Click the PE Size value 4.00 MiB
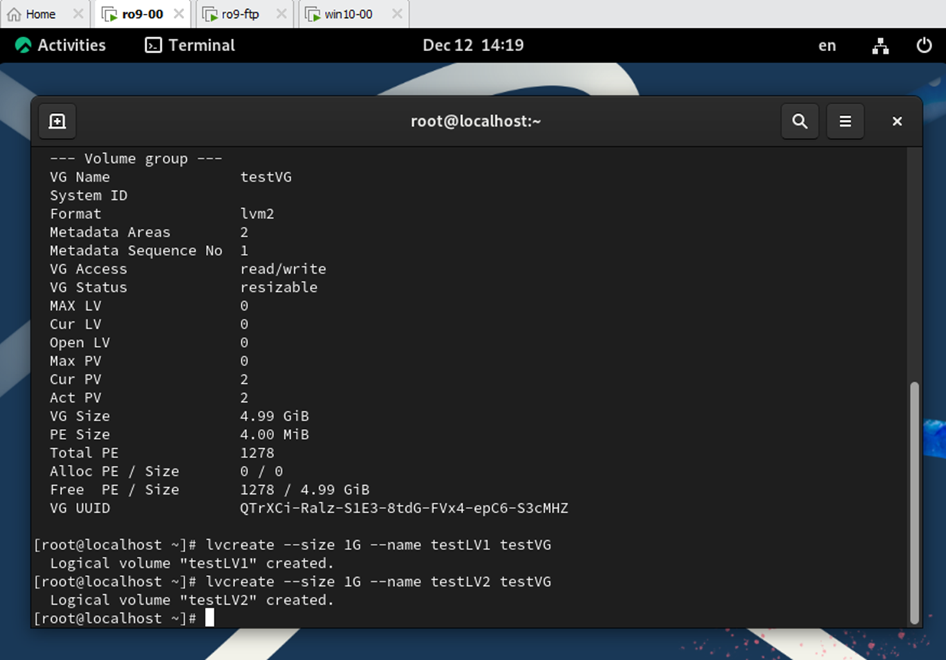Screen dimensions: 946x660 pos(275,434)
